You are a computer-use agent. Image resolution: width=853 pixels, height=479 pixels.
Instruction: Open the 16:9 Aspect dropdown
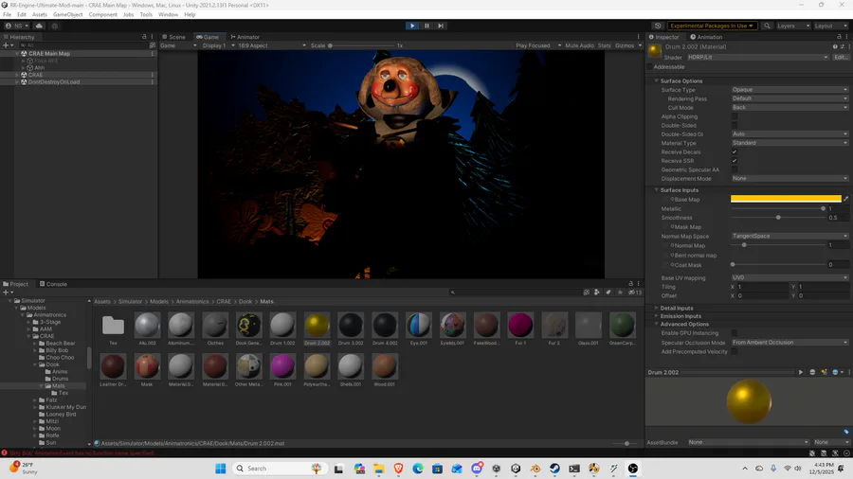pyautogui.click(x=271, y=45)
